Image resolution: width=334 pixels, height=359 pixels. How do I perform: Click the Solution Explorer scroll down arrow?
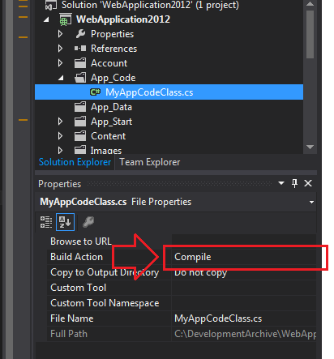(310, 147)
